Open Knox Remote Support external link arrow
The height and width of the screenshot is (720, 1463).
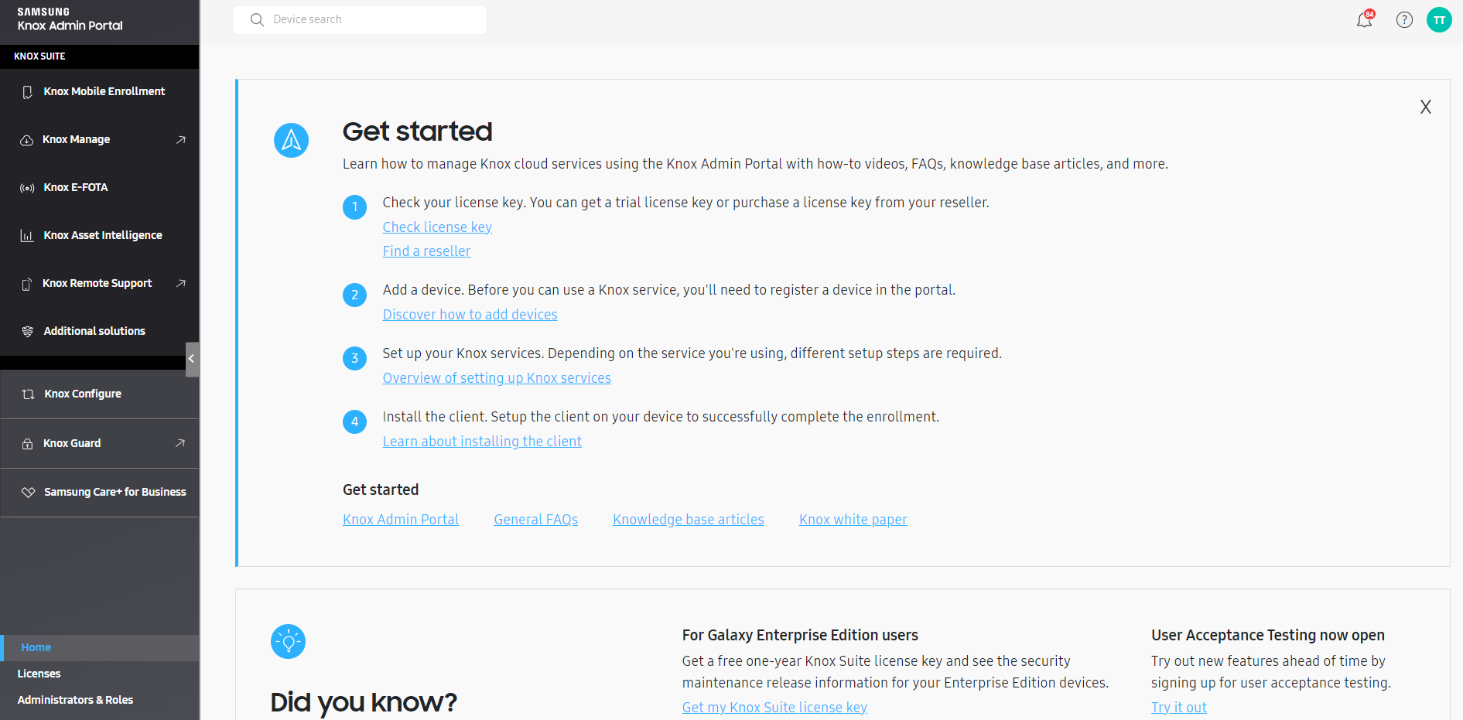tap(181, 284)
